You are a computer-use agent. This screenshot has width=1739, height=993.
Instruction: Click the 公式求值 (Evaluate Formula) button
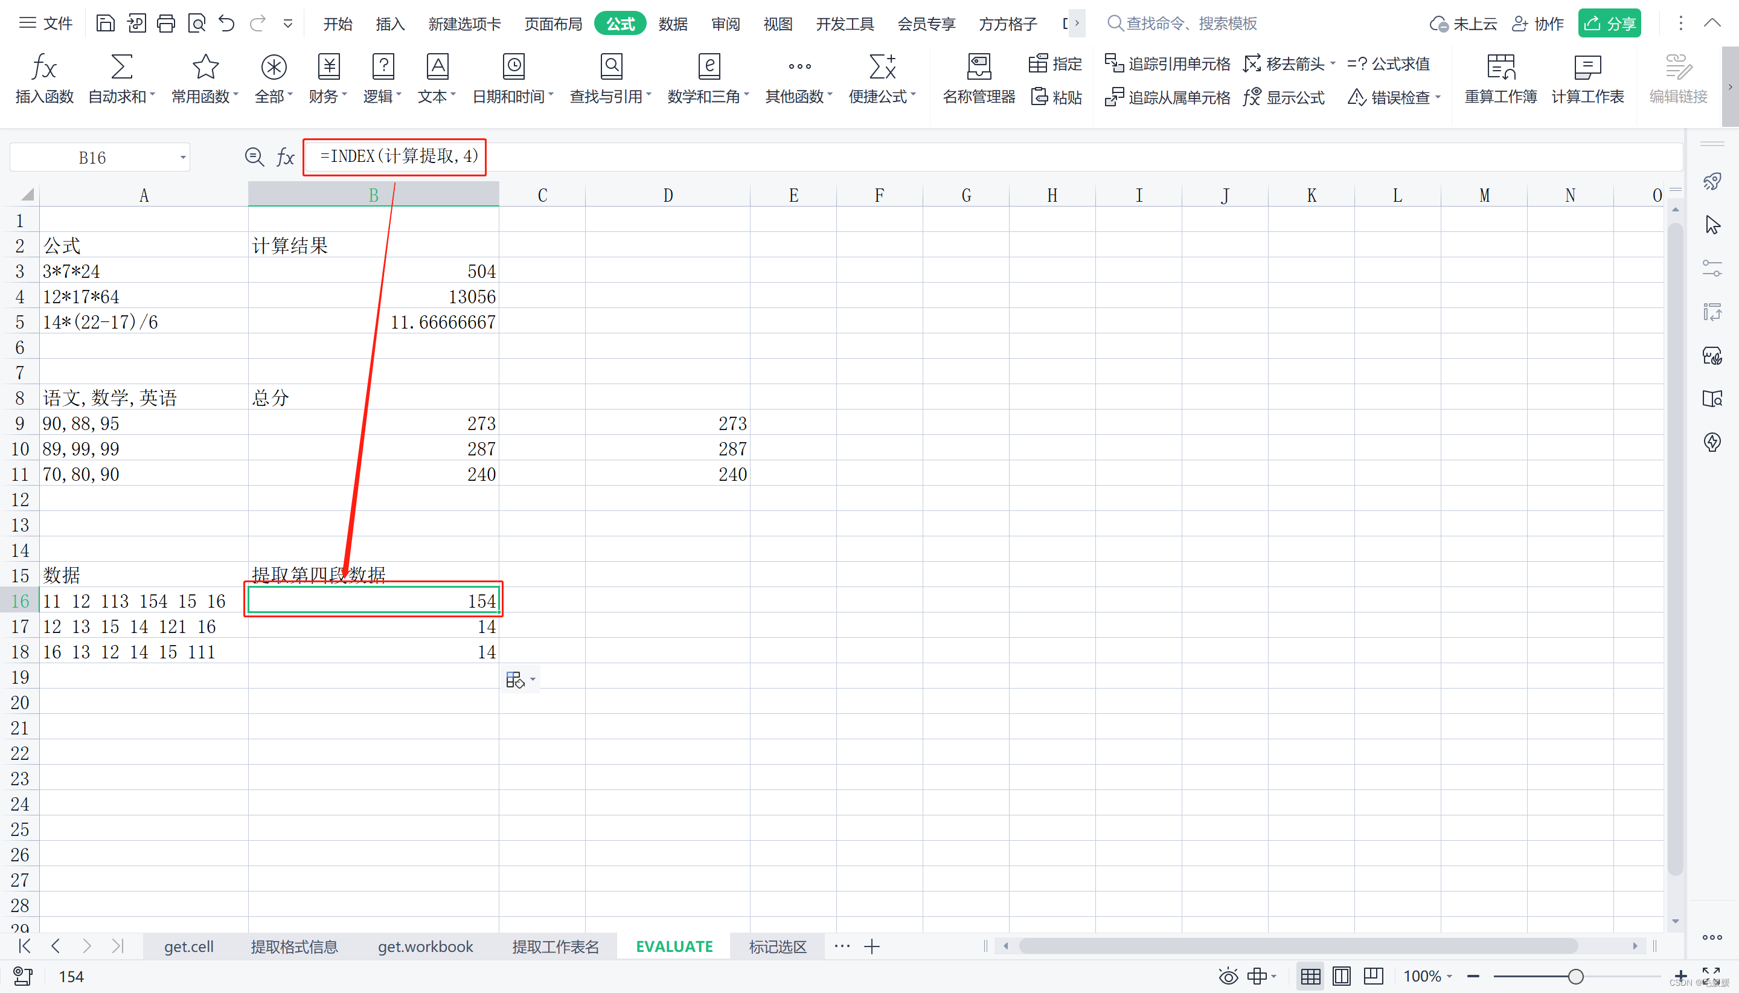coord(1388,63)
